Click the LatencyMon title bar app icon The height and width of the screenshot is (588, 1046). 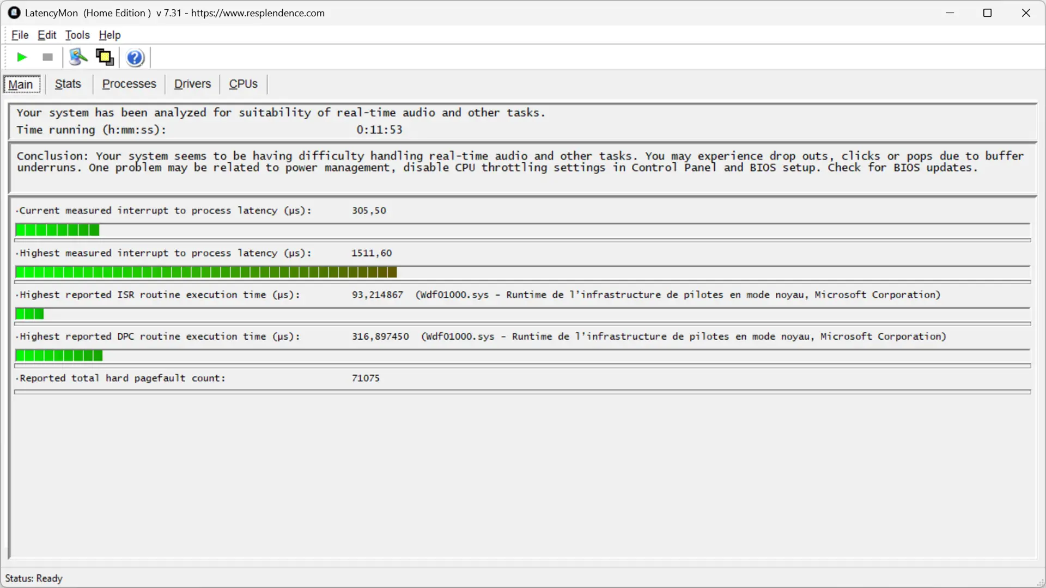tap(14, 13)
